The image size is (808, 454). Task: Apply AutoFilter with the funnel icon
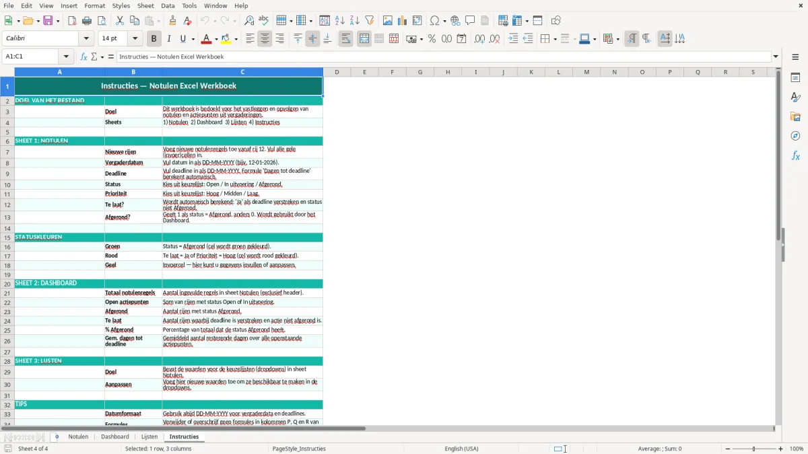tap(370, 21)
